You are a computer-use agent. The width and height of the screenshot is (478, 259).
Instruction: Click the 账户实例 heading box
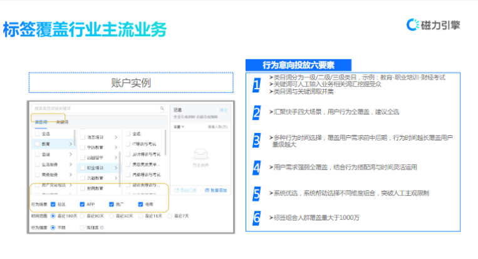tap(131, 82)
